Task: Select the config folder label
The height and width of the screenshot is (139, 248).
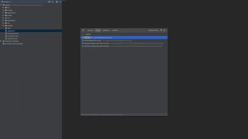Action: pyautogui.click(x=10, y=10)
